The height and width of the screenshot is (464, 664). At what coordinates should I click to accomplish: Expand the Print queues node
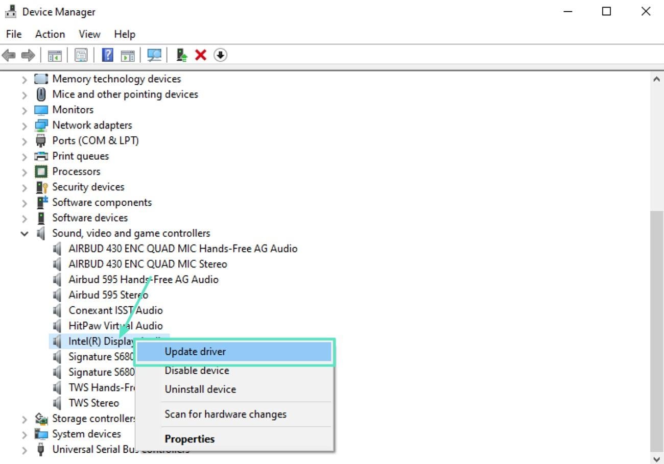[x=24, y=156]
